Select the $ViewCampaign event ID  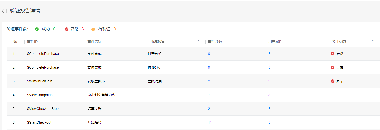coord(40,95)
